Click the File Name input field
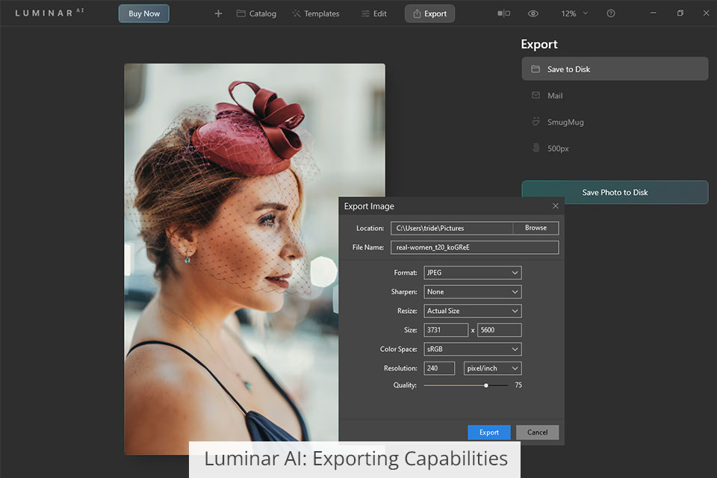Screen dimensions: 717x478 point(474,247)
